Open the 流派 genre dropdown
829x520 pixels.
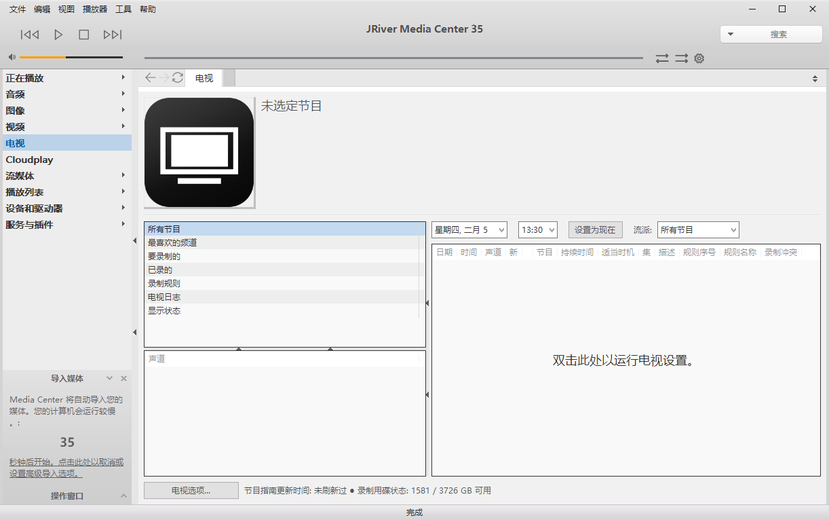pyautogui.click(x=698, y=229)
